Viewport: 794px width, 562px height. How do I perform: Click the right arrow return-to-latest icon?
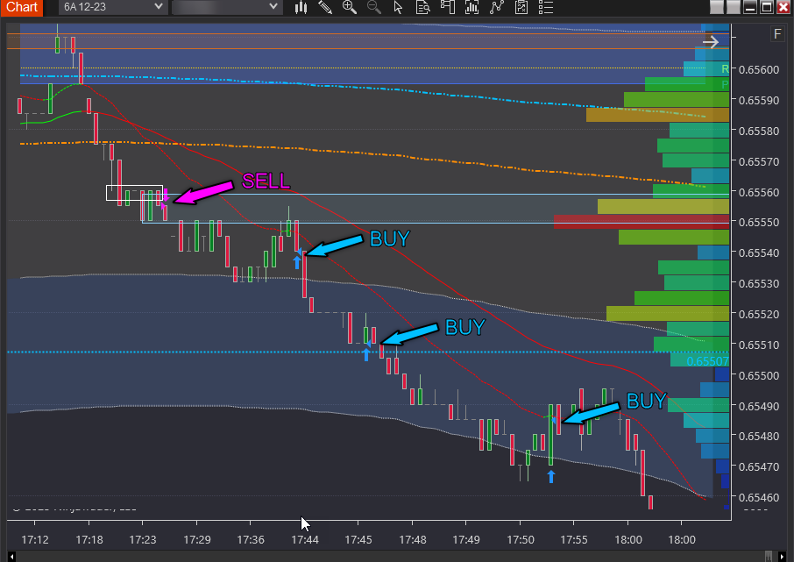click(x=711, y=42)
